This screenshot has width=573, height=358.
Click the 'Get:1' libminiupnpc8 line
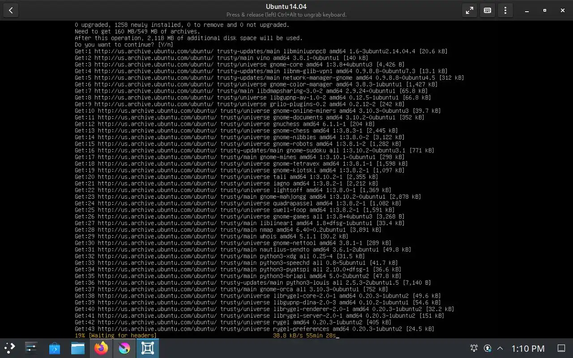click(x=261, y=51)
